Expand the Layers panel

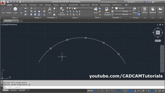[x=75, y=18]
